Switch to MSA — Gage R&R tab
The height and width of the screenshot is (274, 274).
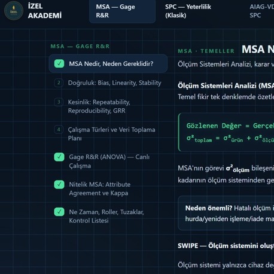pos(122,11)
